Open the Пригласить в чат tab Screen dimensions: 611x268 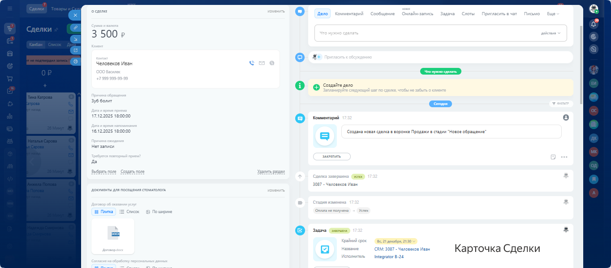click(499, 14)
